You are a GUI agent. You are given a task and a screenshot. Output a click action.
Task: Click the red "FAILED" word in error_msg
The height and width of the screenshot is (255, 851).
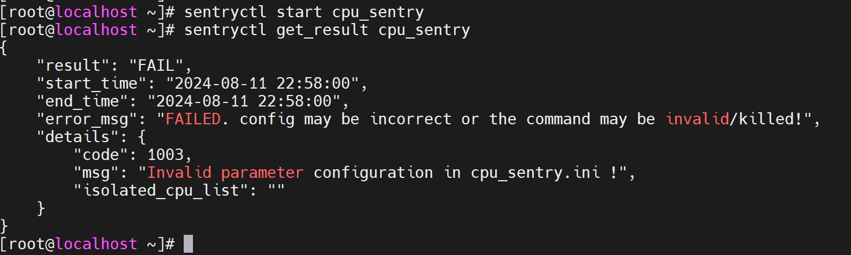click(x=194, y=120)
